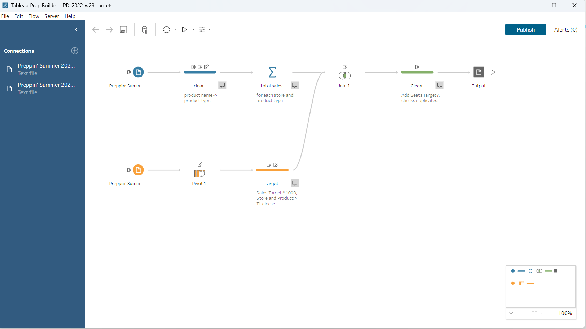
Task: Click the 'Join 1' step label
Action: (344, 86)
